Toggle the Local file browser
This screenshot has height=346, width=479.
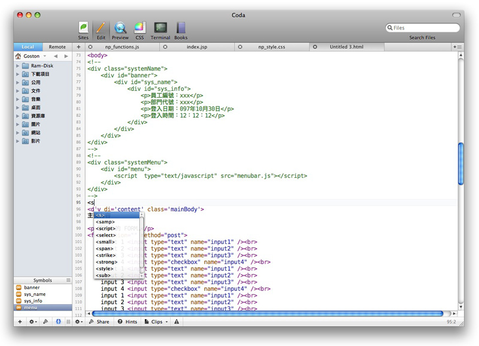[28, 47]
